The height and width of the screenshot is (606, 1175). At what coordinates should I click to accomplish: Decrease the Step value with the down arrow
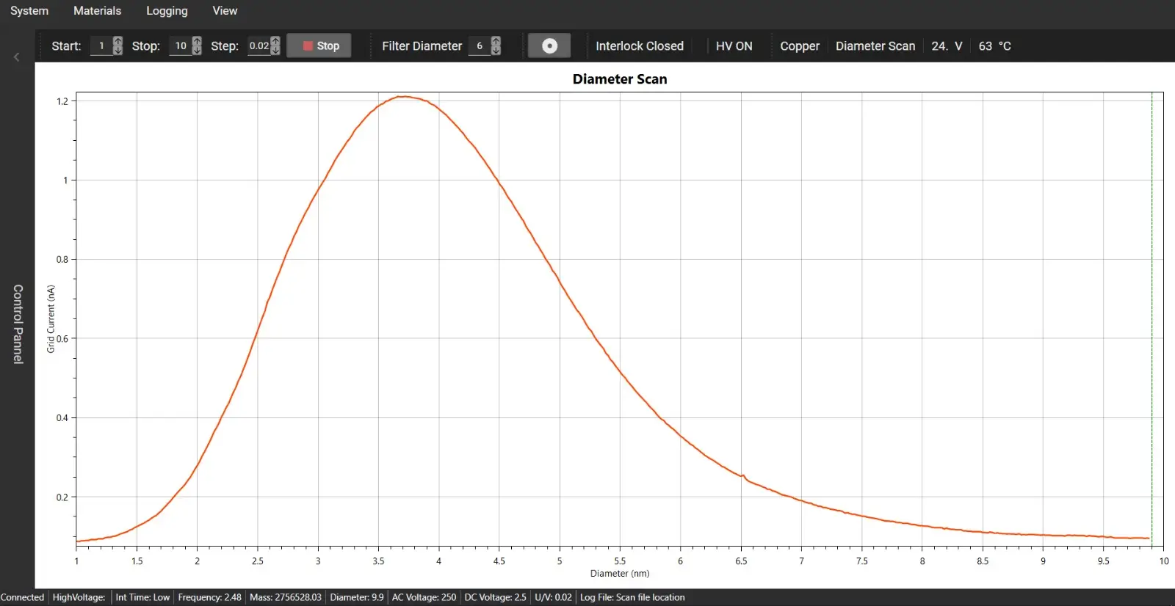[275, 51]
